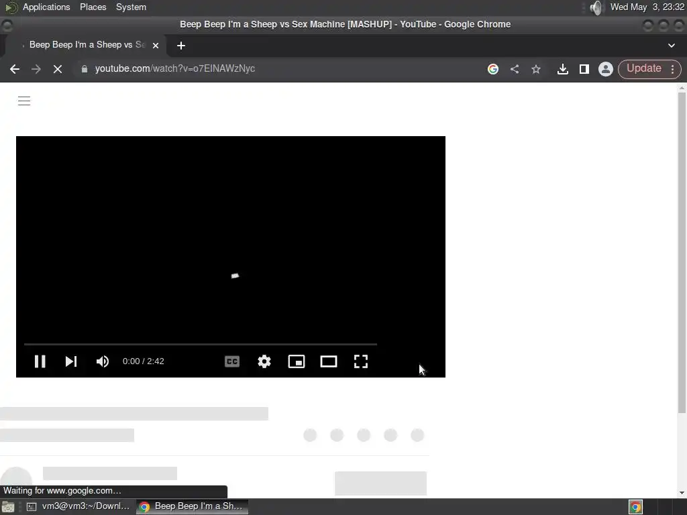687x515 pixels.
Task: Open Chrome profile avatar
Action: [606, 69]
